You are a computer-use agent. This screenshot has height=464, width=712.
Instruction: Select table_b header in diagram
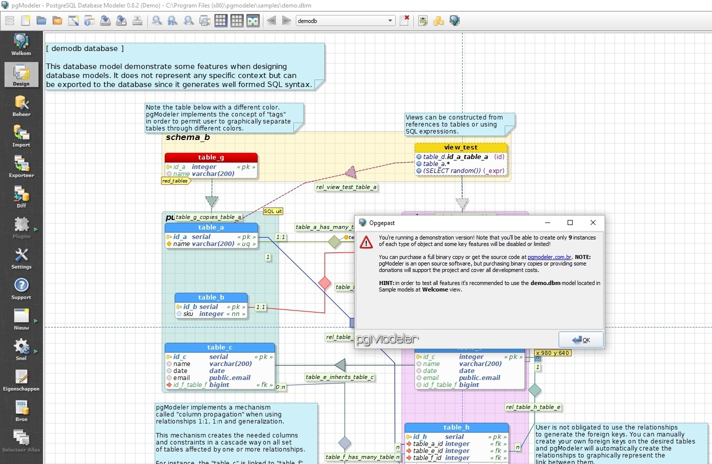[211, 297]
